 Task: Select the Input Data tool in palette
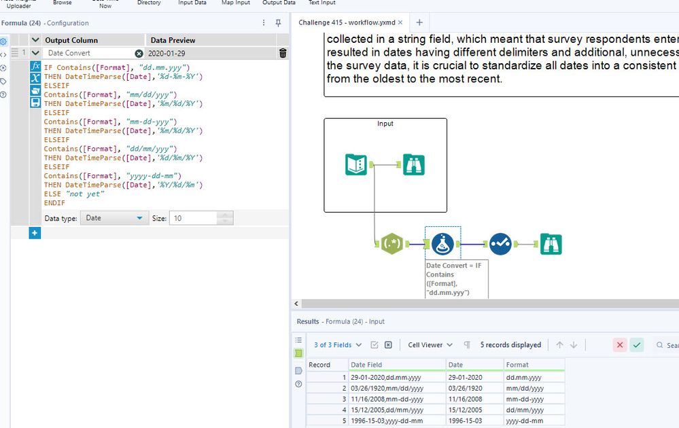[192, 3]
